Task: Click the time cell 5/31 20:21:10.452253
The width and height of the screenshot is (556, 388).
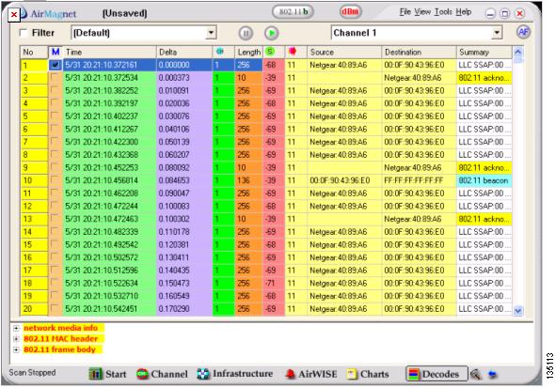Action: [109, 168]
